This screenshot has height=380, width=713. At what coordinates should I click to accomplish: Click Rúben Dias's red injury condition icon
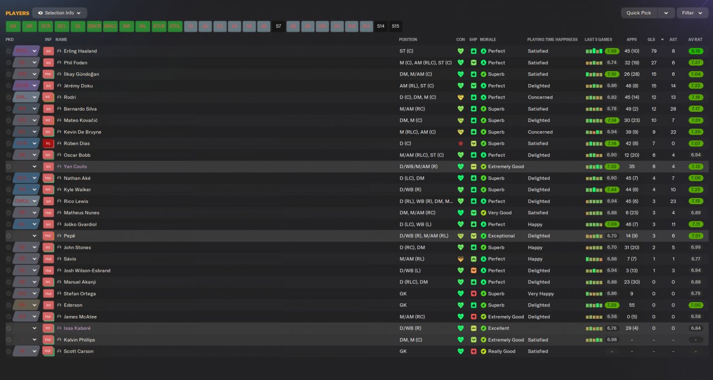[x=460, y=144]
